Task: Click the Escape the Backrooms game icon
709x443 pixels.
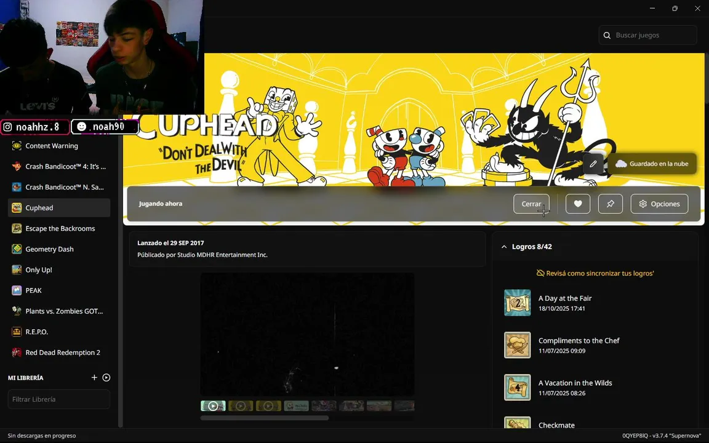Action: 17,228
